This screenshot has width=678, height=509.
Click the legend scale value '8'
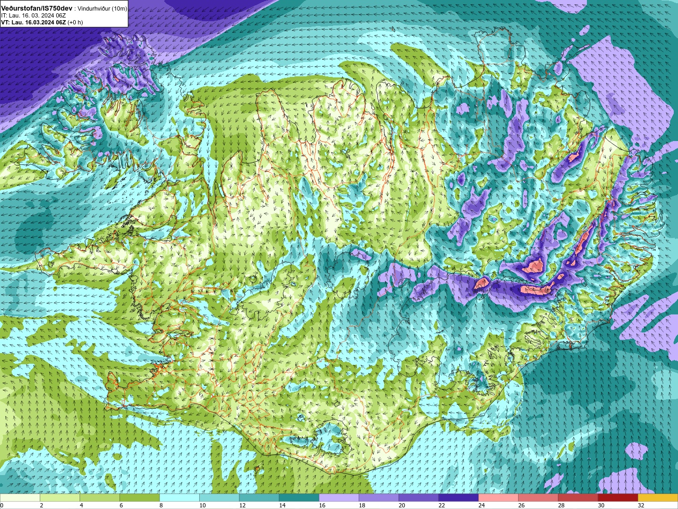[160, 505]
